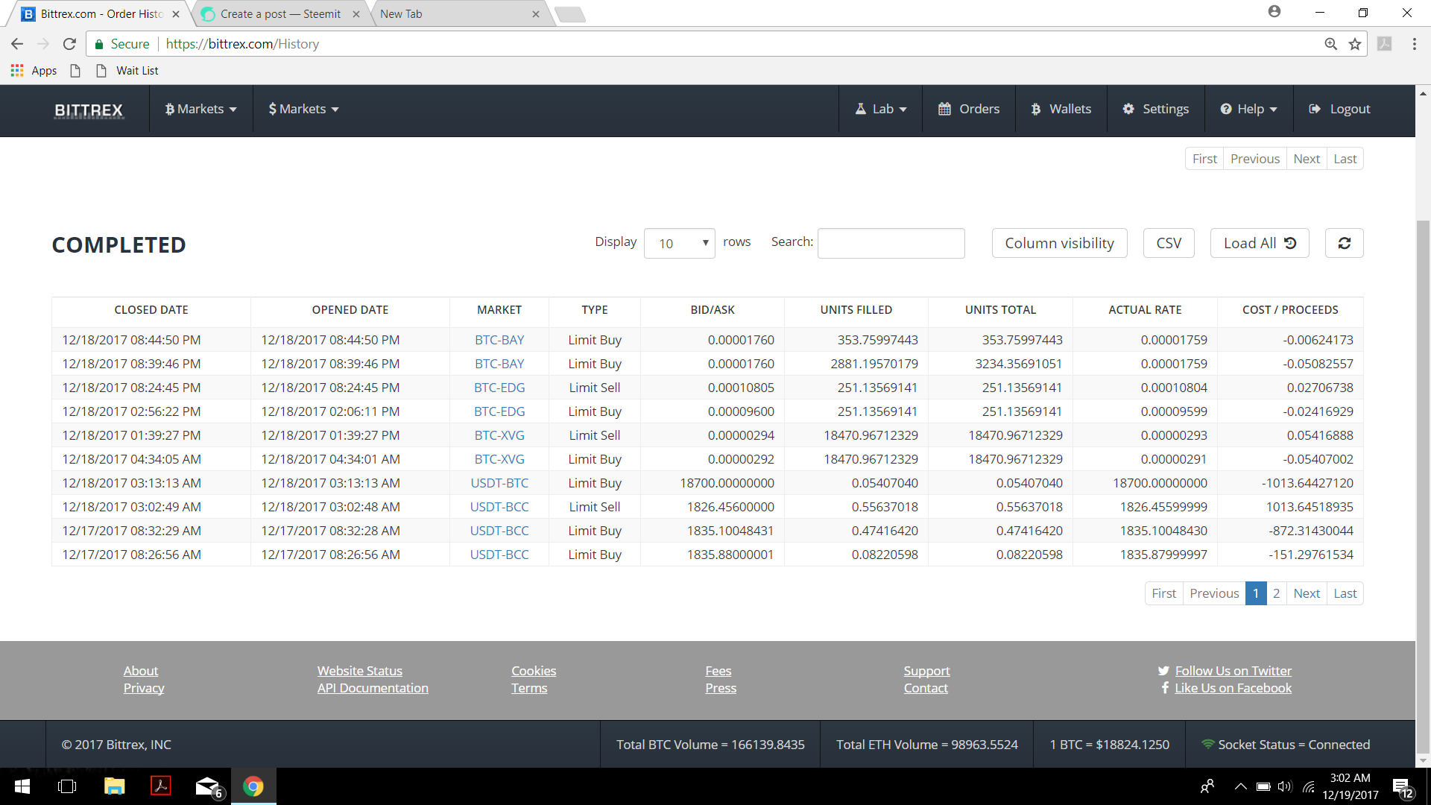The width and height of the screenshot is (1431, 805).
Task: Open the Privacy footer link
Action: pos(144,688)
